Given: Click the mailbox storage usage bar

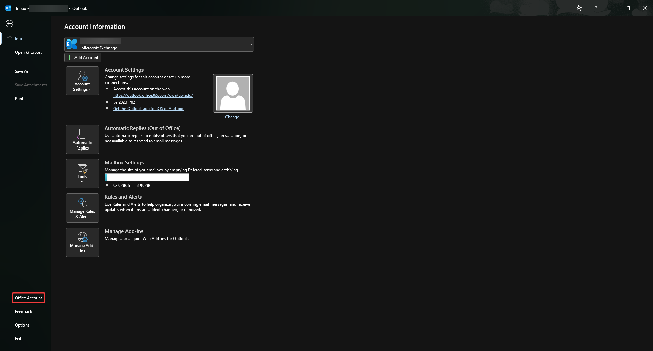Looking at the screenshot, I should (x=147, y=177).
